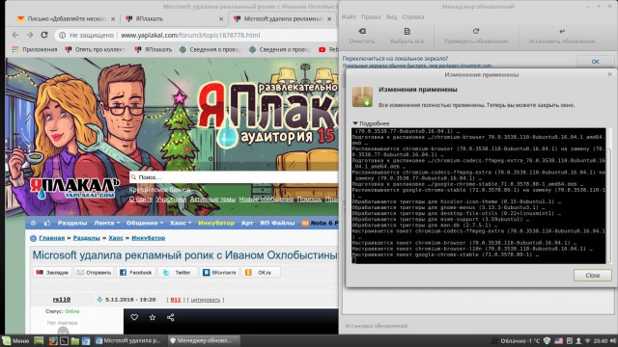Click the цитировать quote link

click(x=206, y=300)
